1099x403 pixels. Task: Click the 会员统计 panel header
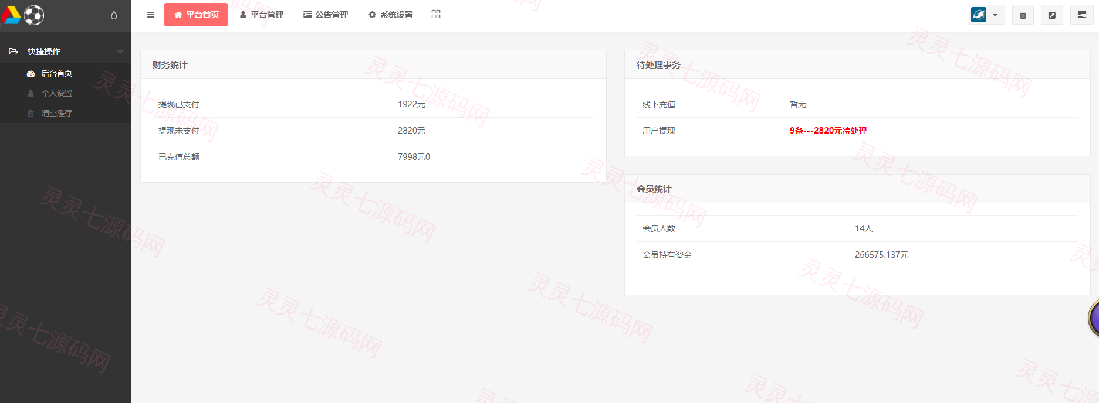[857, 189]
